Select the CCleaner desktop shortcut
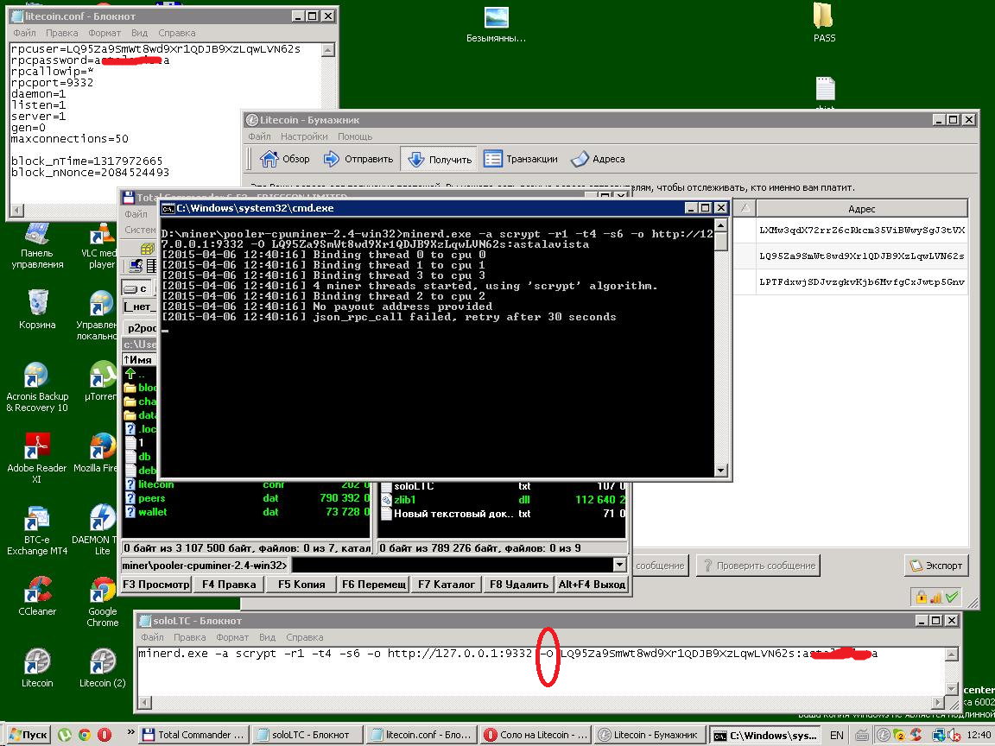This screenshot has height=746, width=995. pyautogui.click(x=37, y=597)
